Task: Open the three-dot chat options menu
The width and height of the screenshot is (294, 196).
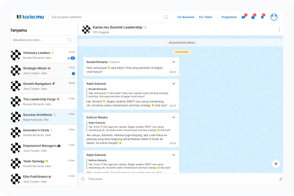Action: (x=279, y=29)
